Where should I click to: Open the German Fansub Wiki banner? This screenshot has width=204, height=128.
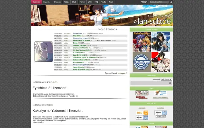coord(161,93)
